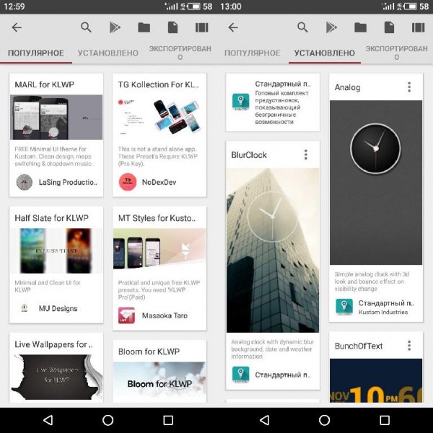This screenshot has width=433, height=433.
Task: Open search in left screen toolbar
Action: click(x=86, y=27)
